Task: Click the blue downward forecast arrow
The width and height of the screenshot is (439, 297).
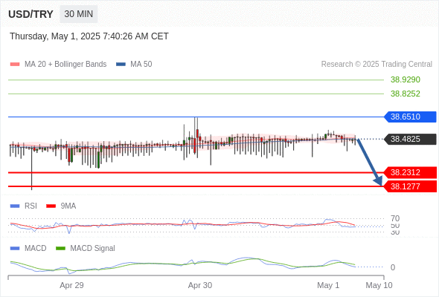Action: tap(370, 162)
